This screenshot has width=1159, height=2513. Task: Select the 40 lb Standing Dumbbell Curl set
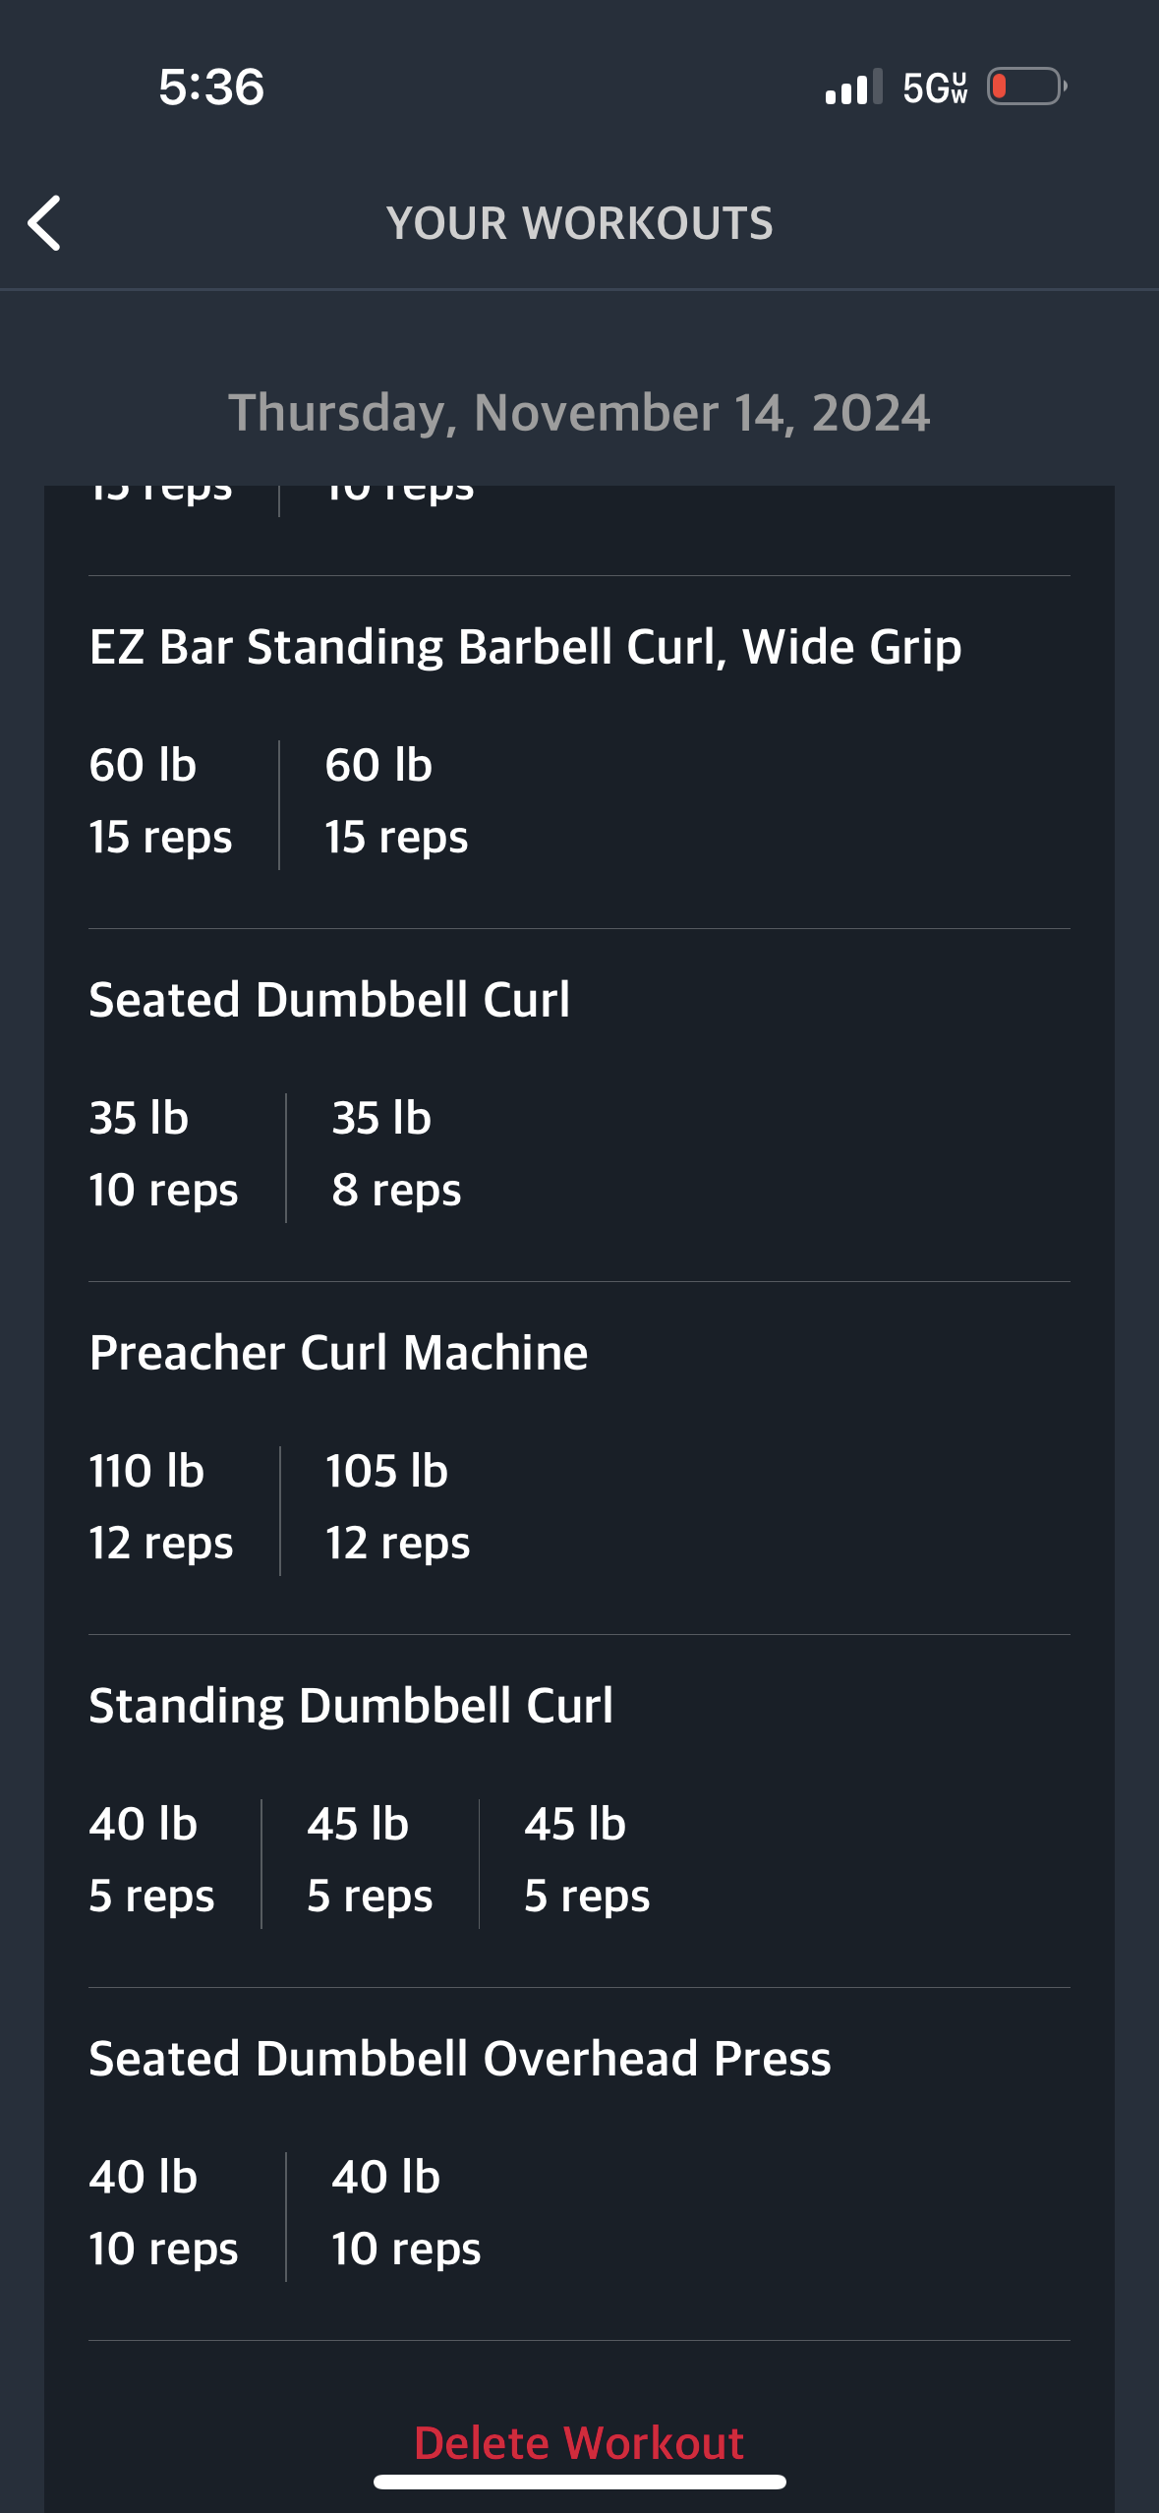[151, 1859]
